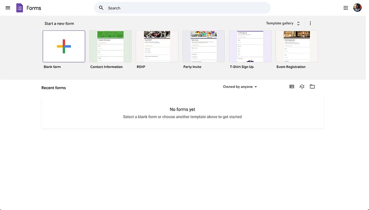
Task: Click the Event Registration label
Action: (291, 67)
